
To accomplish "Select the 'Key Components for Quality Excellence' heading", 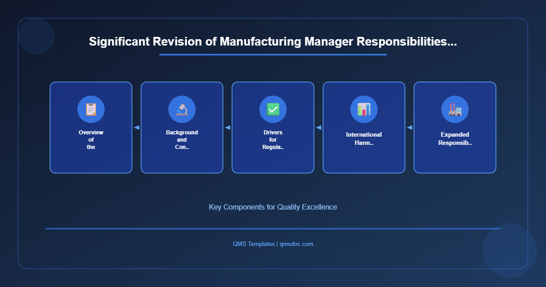I will [x=273, y=207].
